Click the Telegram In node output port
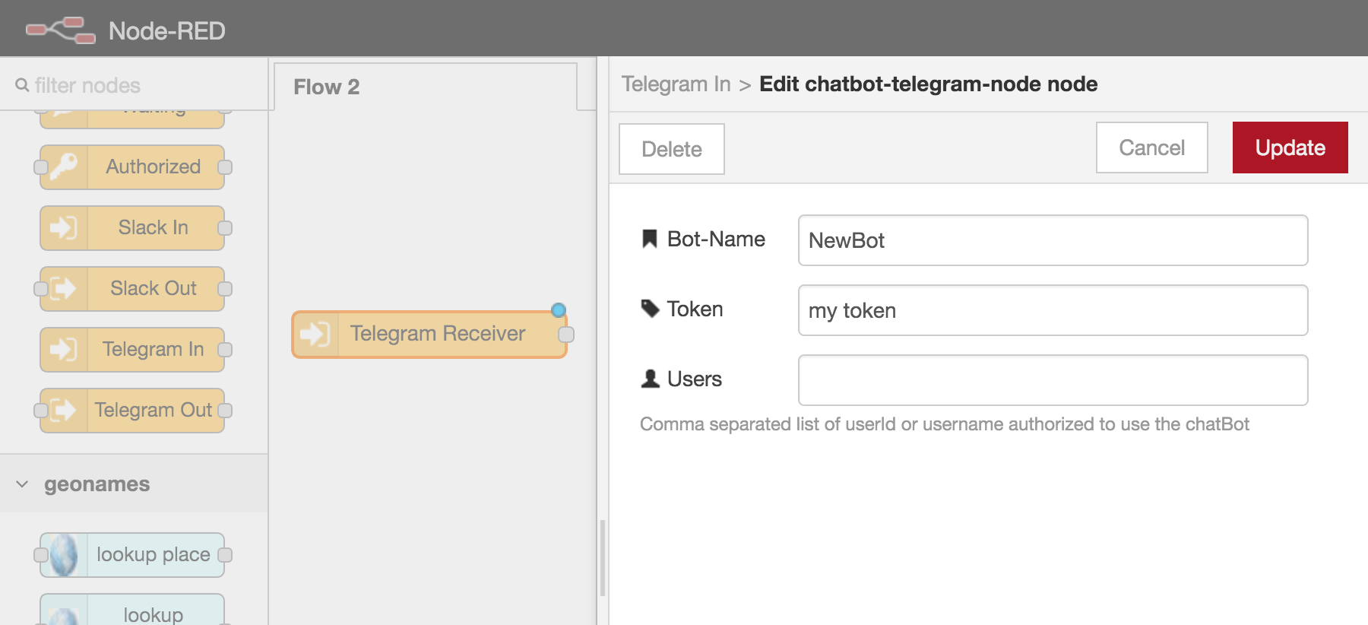 (x=225, y=350)
